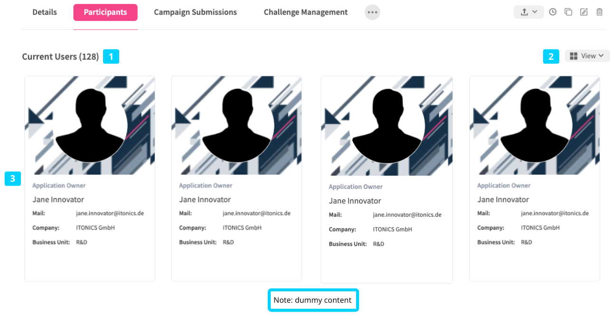
Task: Switch to the Campaign Submissions tab
Action: point(195,12)
